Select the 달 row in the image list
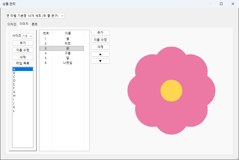The height and width of the screenshot is (160, 239). coord(62,58)
